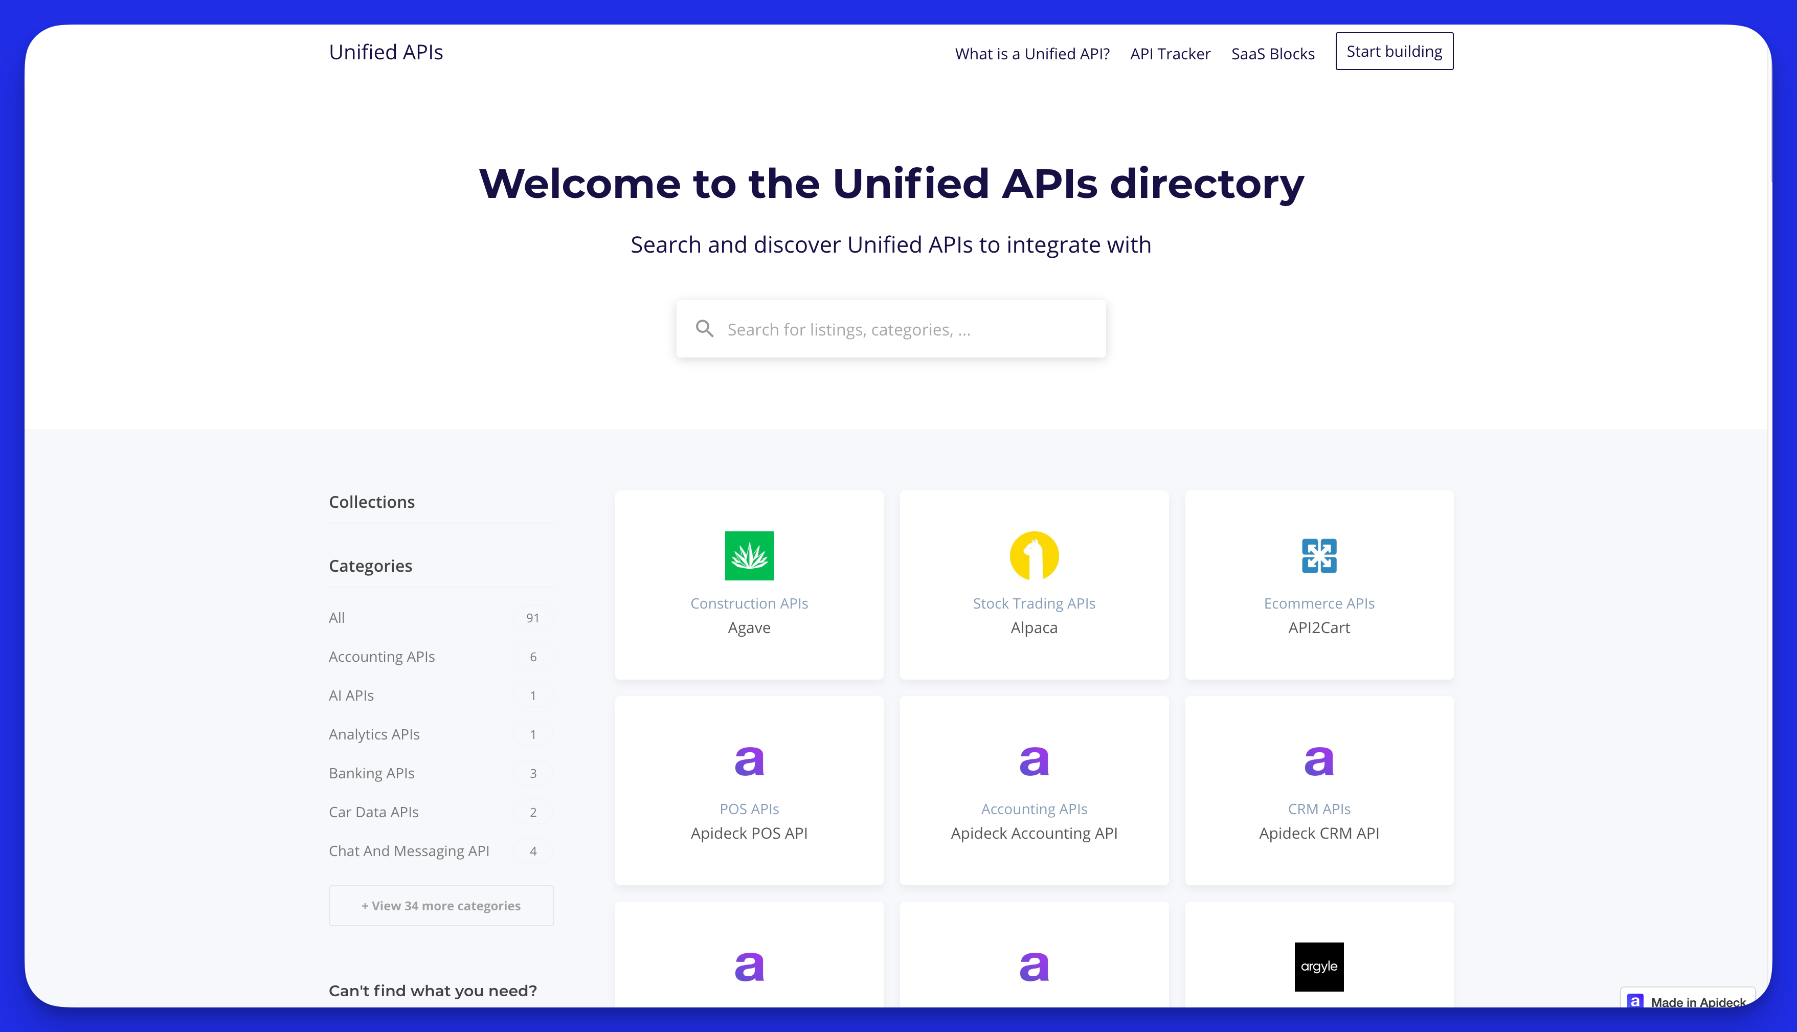The width and height of the screenshot is (1797, 1032).
Task: Navigate to the API Tracker section
Action: [x=1169, y=53]
